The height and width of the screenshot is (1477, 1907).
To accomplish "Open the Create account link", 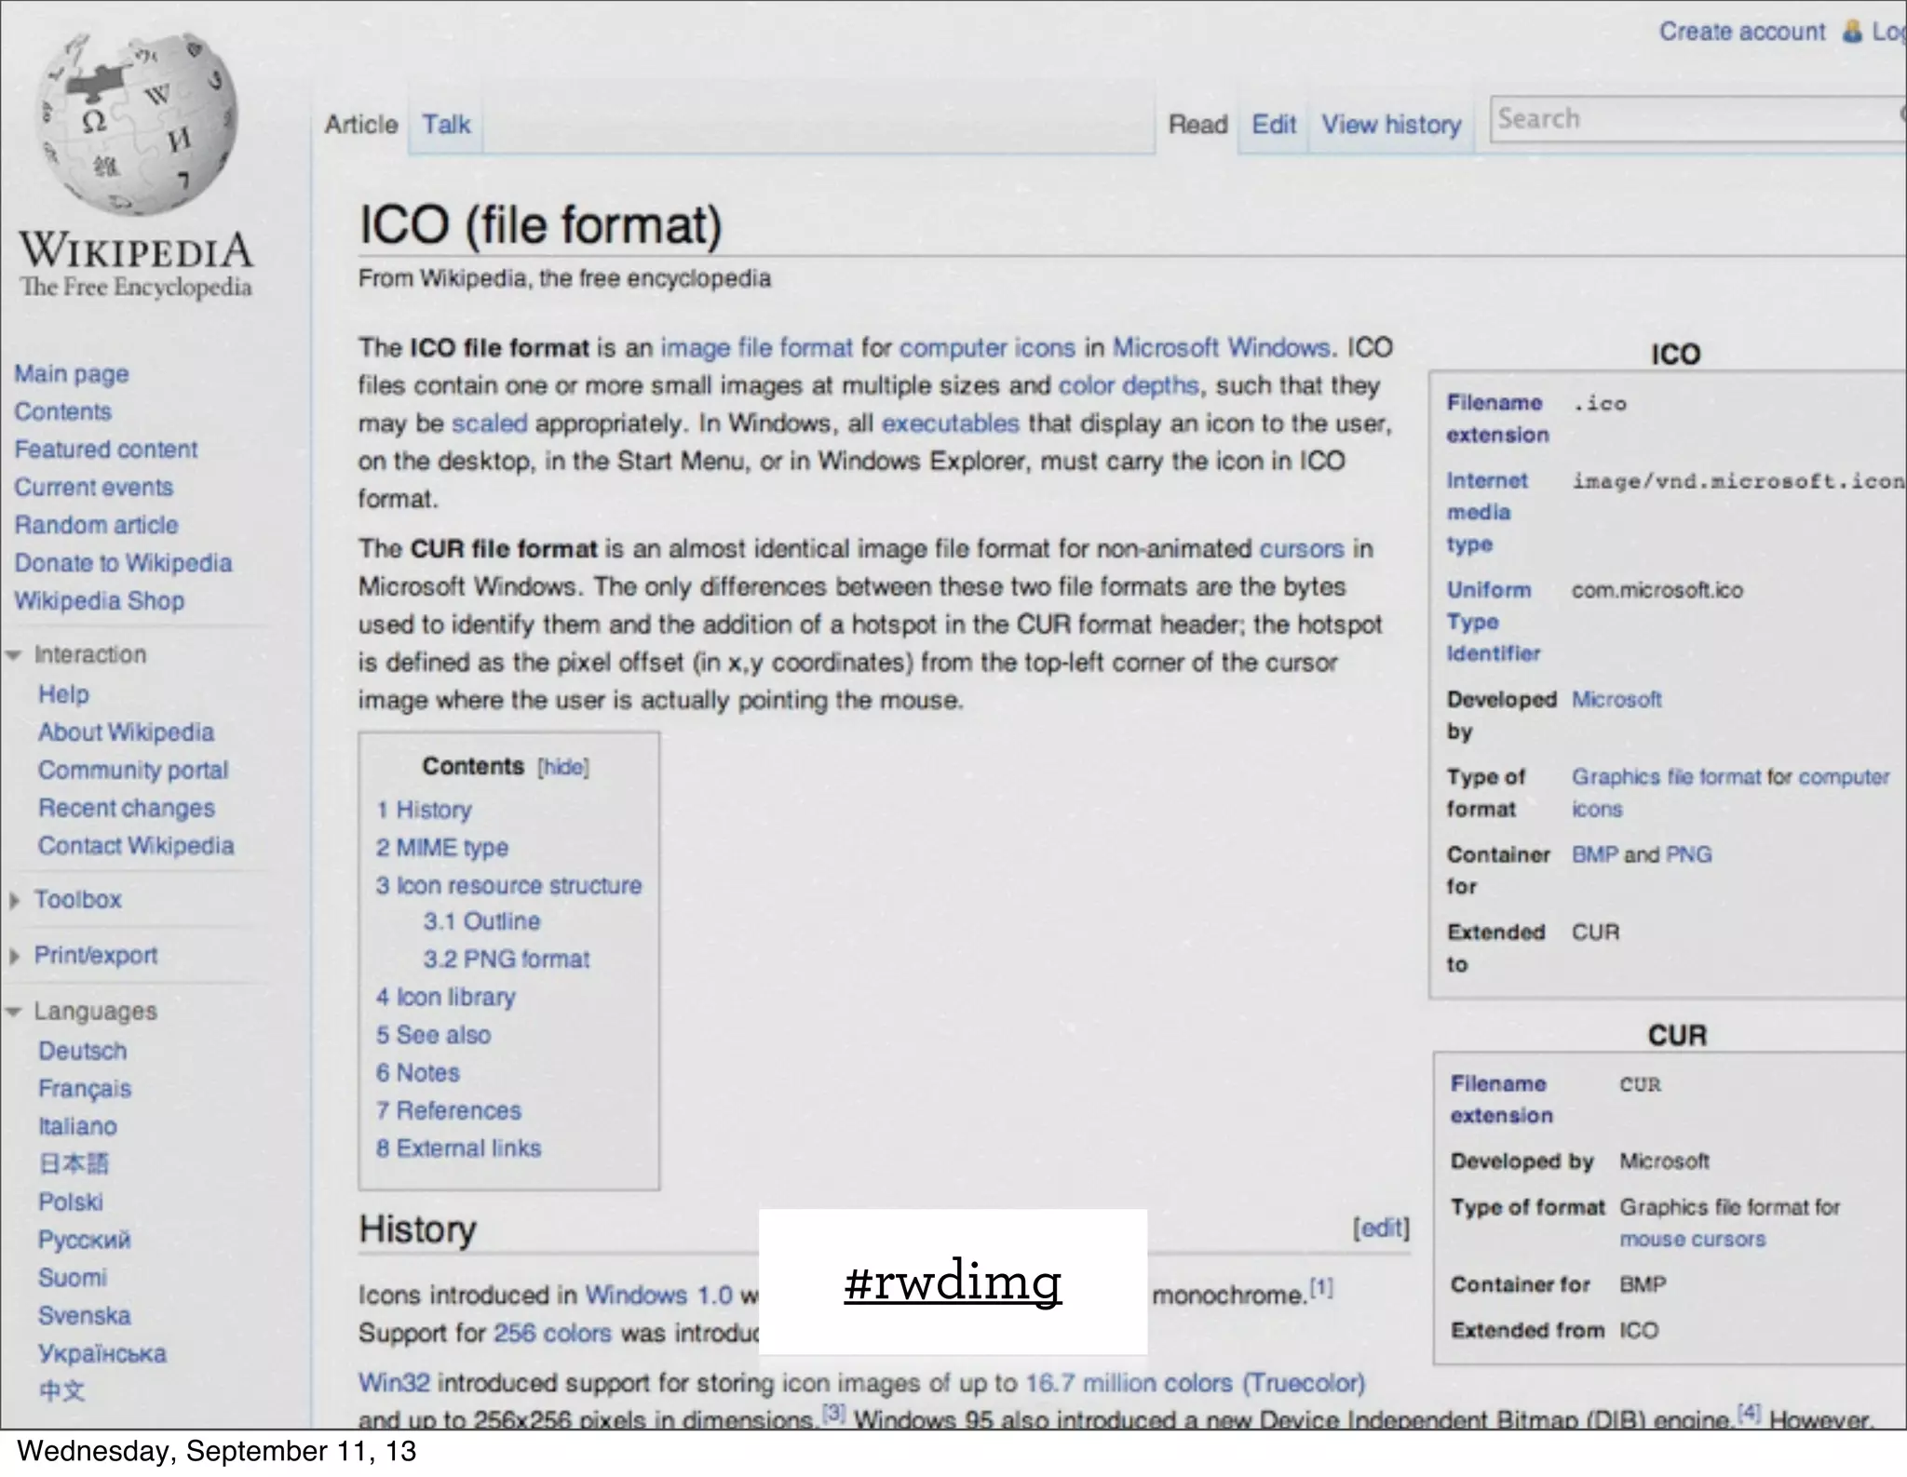I will [1741, 32].
